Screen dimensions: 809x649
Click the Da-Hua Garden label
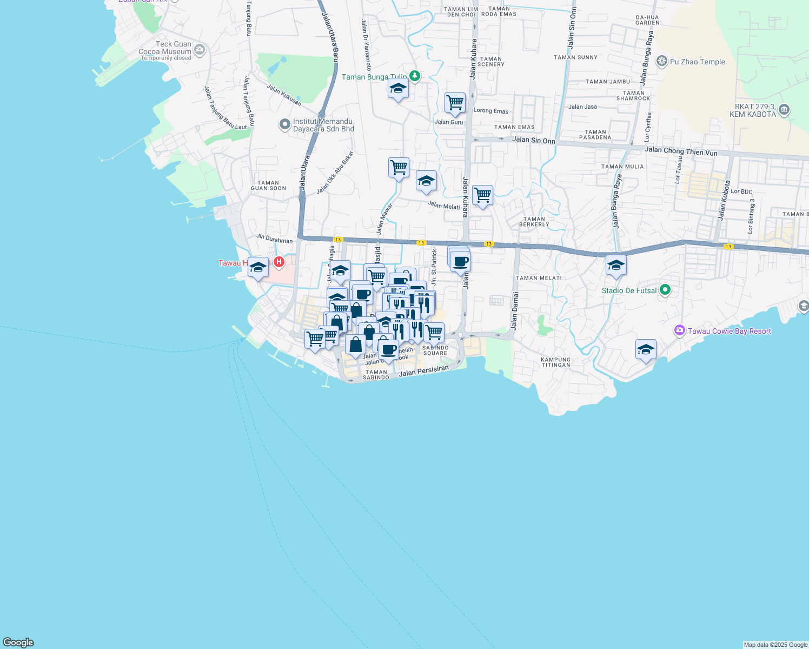click(647, 20)
